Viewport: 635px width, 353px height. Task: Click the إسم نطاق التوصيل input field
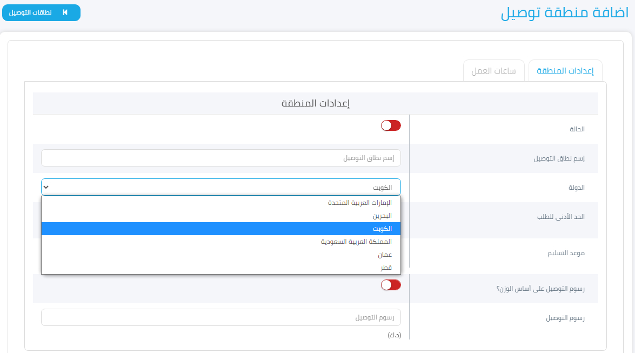tap(220, 157)
